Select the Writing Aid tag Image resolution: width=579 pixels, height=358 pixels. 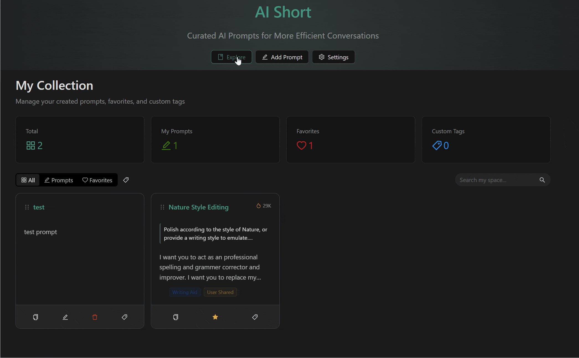[185, 292]
